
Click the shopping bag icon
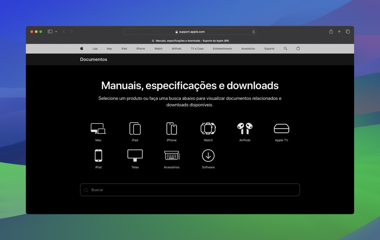298,48
